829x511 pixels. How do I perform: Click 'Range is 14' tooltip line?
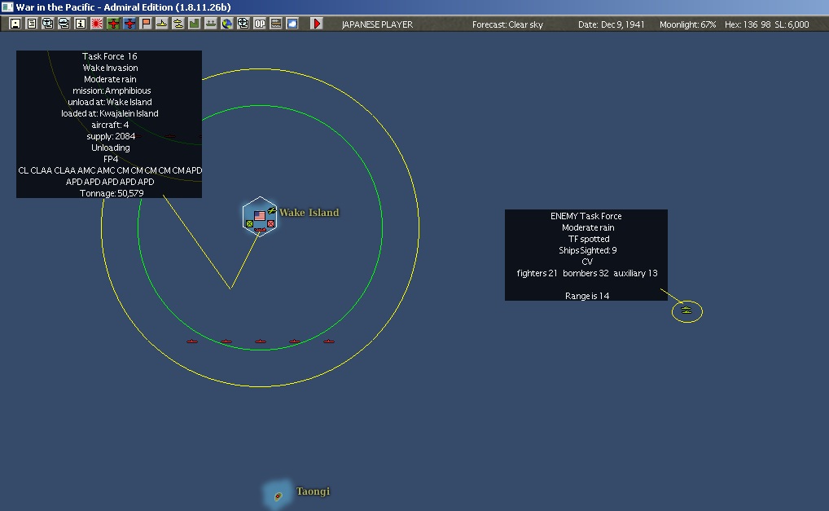pos(587,296)
